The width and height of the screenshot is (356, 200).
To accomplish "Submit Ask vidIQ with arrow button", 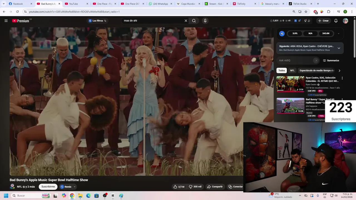I will click(316, 60).
